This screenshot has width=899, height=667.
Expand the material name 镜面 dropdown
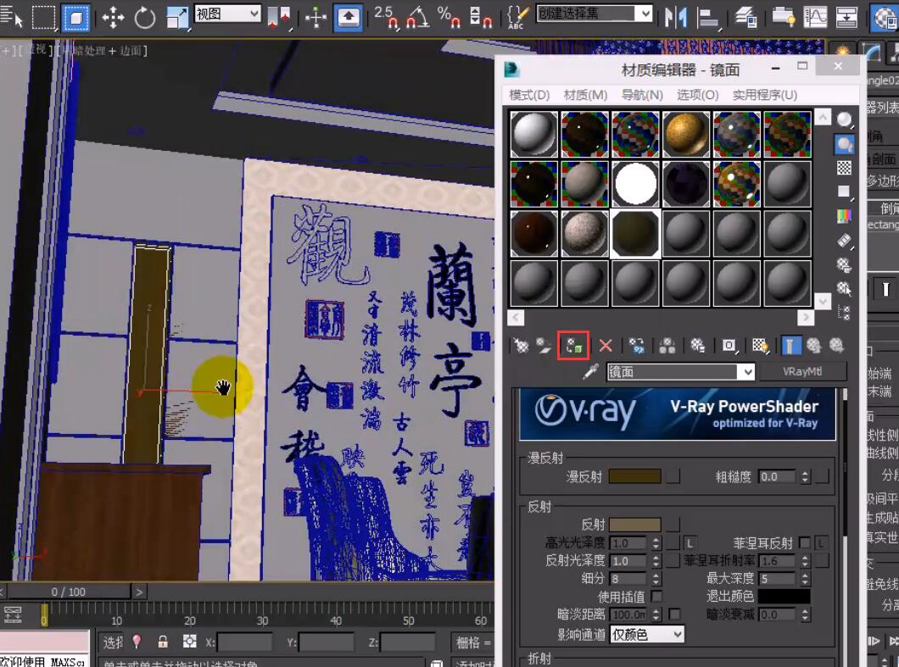[745, 372]
